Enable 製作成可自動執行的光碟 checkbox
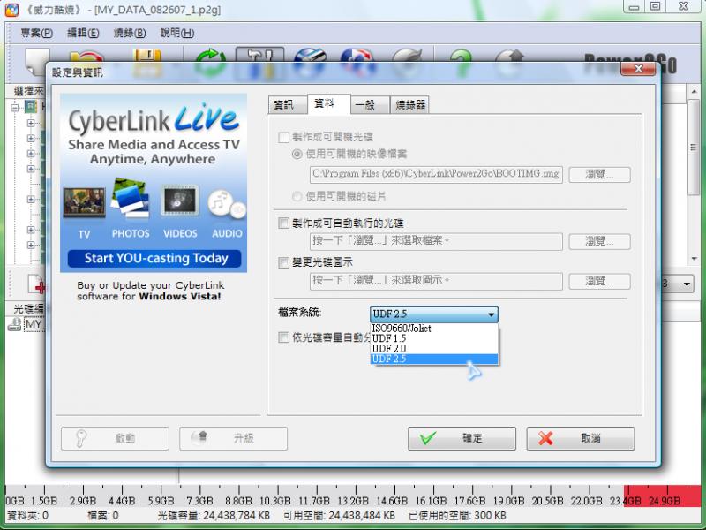The image size is (706, 530). pos(283,223)
